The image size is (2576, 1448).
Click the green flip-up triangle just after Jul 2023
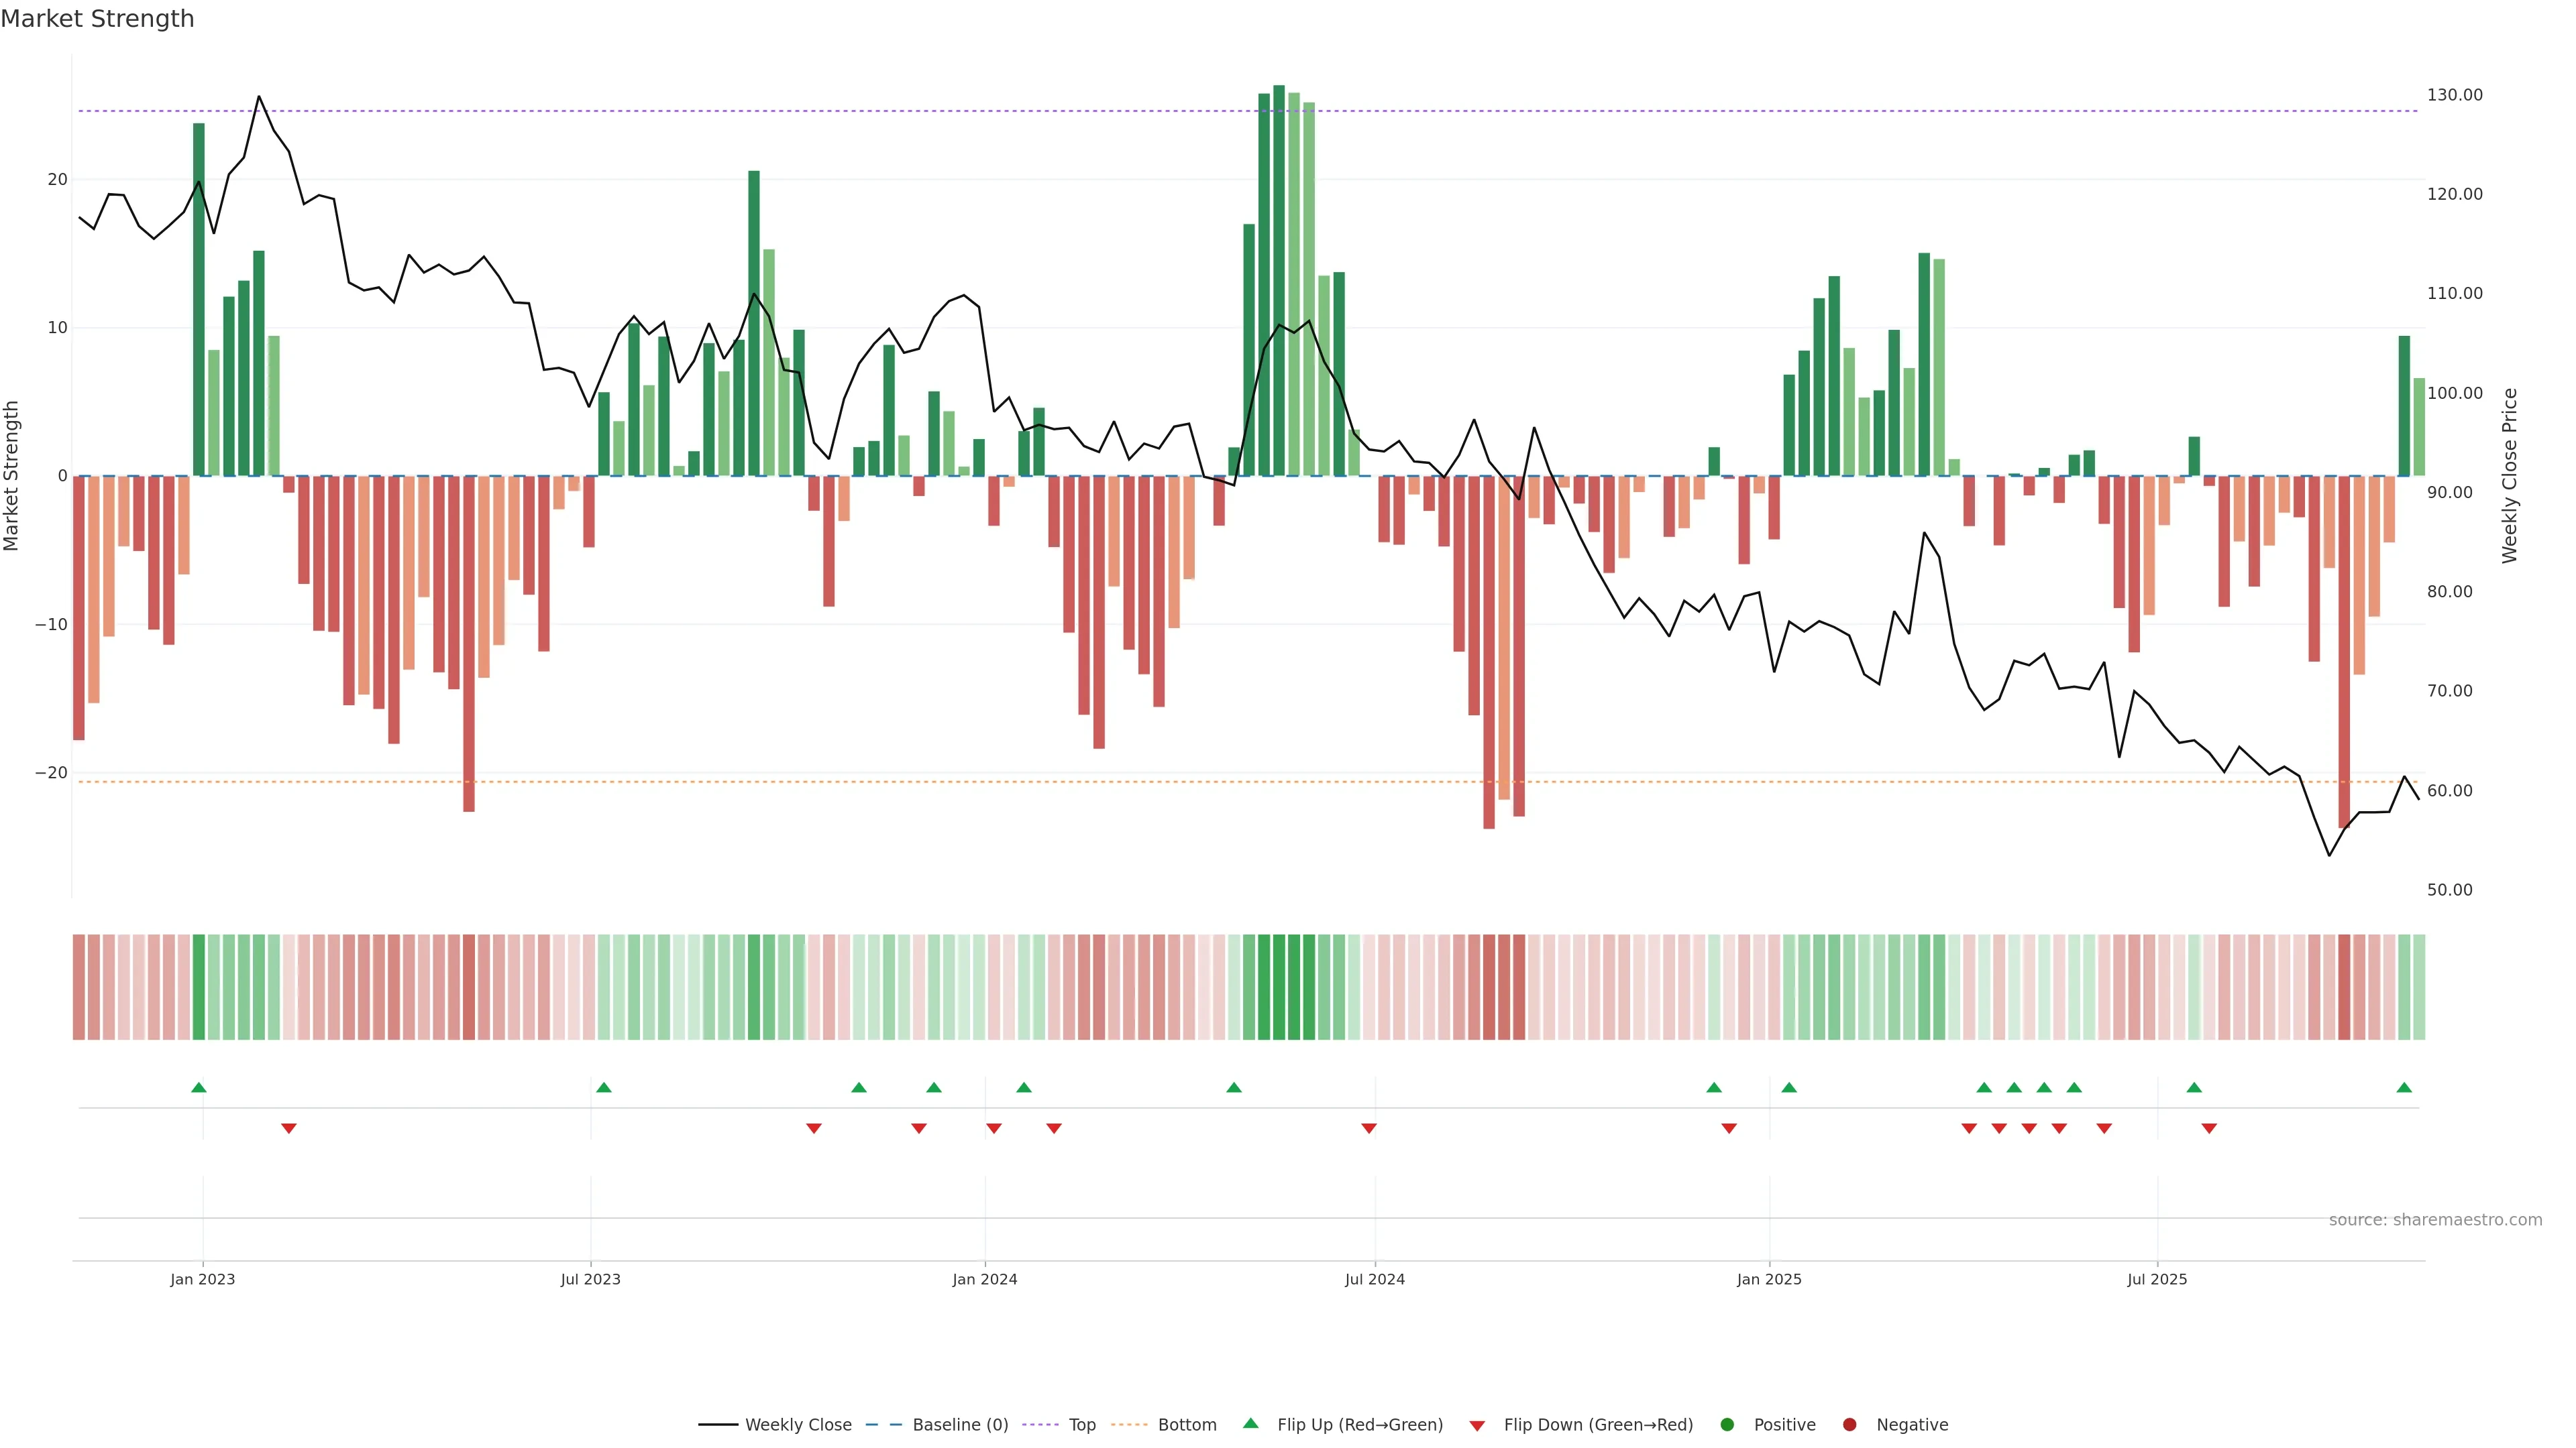(603, 1087)
